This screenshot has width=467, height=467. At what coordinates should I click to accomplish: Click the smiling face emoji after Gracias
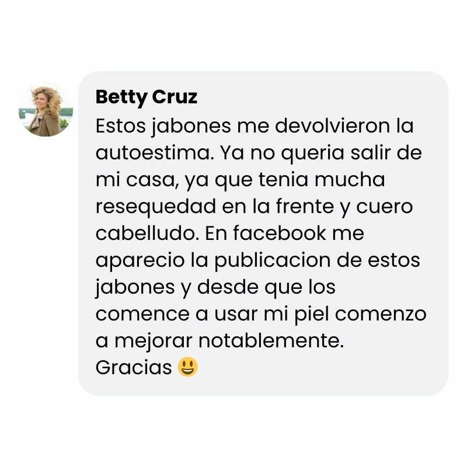click(x=187, y=367)
